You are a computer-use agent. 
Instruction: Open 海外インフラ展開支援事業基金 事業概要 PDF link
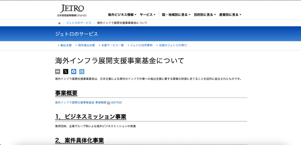pos(81,103)
